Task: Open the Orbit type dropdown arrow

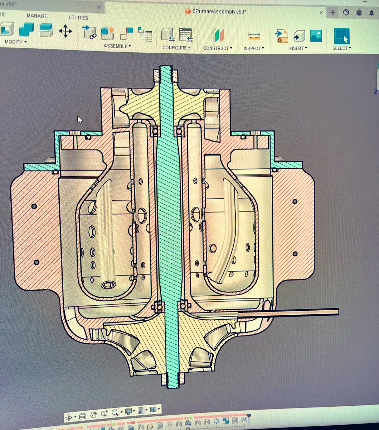Action: point(75,417)
